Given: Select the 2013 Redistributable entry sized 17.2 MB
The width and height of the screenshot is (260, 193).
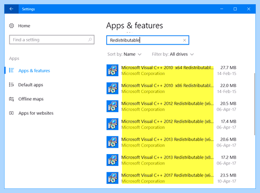Looking at the screenshot, I should click(x=172, y=160).
